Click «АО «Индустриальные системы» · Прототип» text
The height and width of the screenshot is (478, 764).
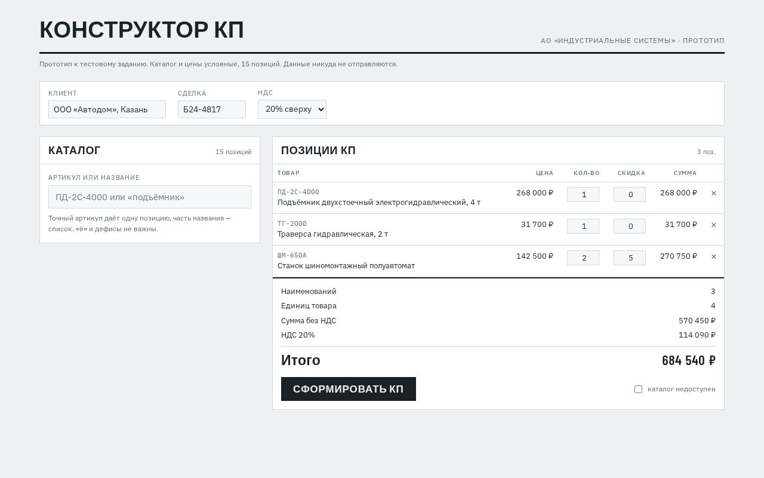point(633,41)
